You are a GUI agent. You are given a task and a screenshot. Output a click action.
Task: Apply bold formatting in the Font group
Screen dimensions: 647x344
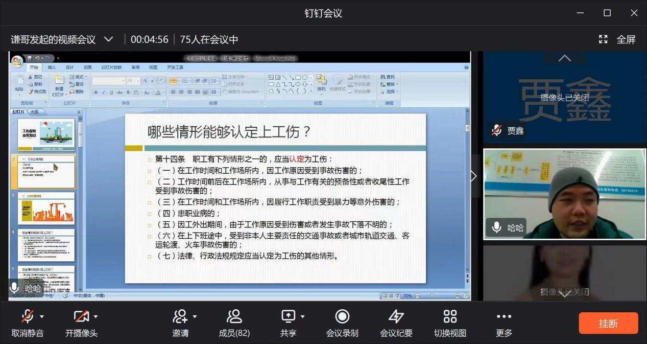pyautogui.click(x=97, y=91)
